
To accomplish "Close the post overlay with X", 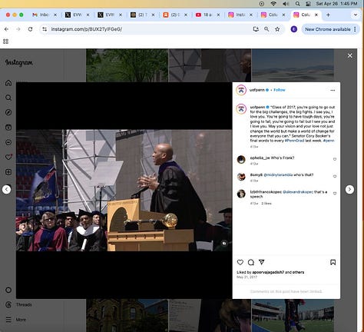I will coord(349,55).
